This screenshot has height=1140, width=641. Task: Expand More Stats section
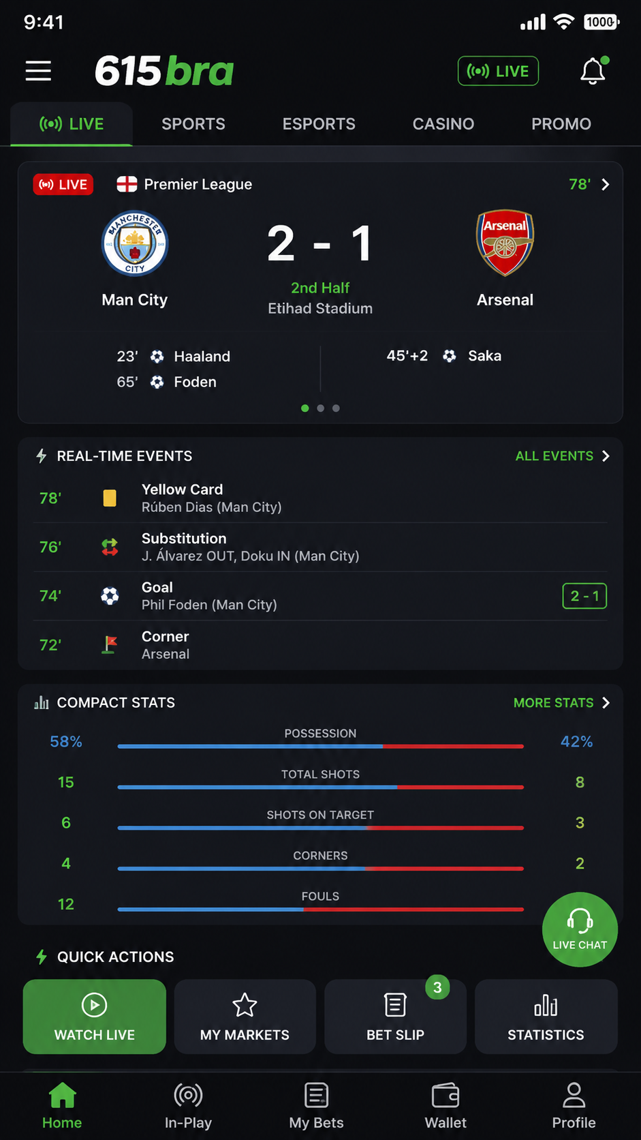tap(562, 703)
